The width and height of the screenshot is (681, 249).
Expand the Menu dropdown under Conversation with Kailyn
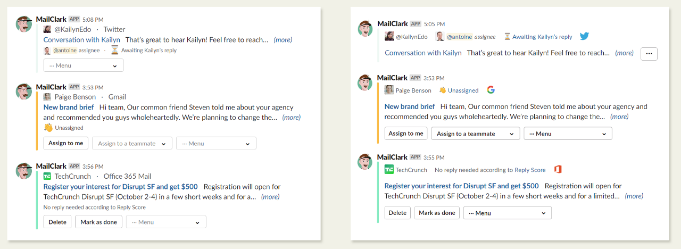84,65
